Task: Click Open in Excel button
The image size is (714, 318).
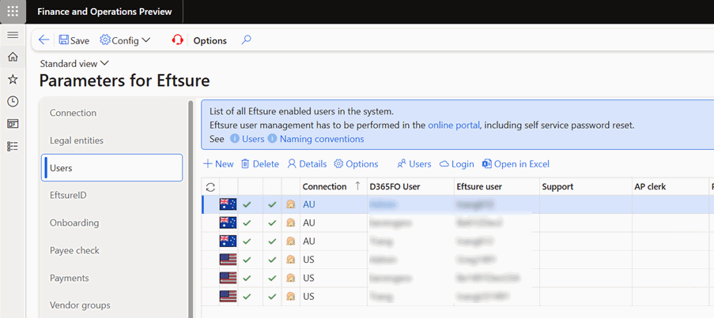Action: 516,164
